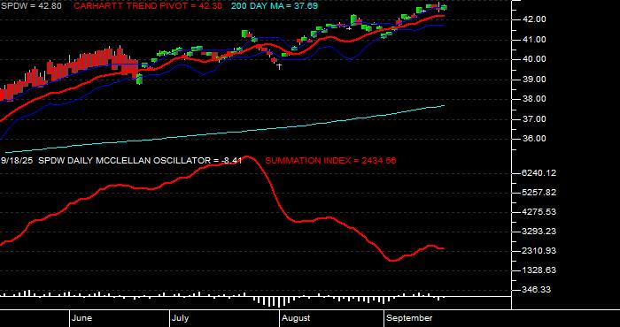
Task: Click the 40.00 price axis value
Action: 535,59
